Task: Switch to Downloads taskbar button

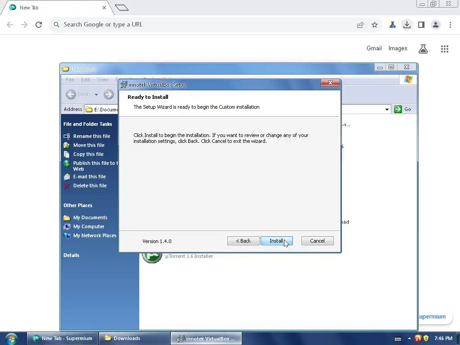Action: click(x=134, y=338)
